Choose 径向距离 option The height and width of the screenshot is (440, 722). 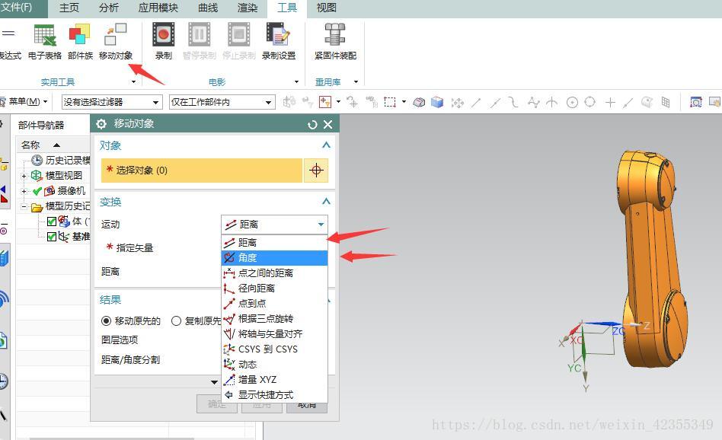pyautogui.click(x=274, y=288)
